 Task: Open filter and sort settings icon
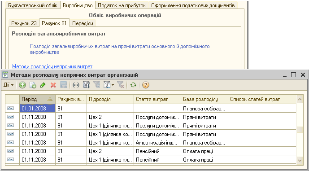[86, 85]
